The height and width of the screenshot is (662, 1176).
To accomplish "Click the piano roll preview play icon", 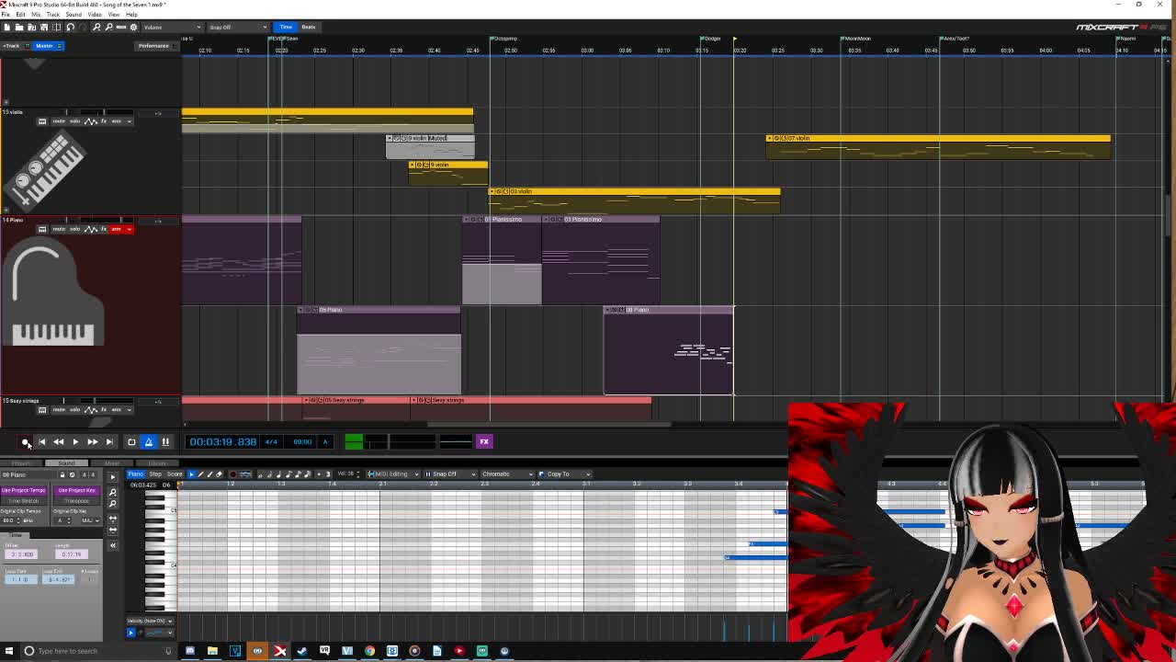I will (x=113, y=475).
